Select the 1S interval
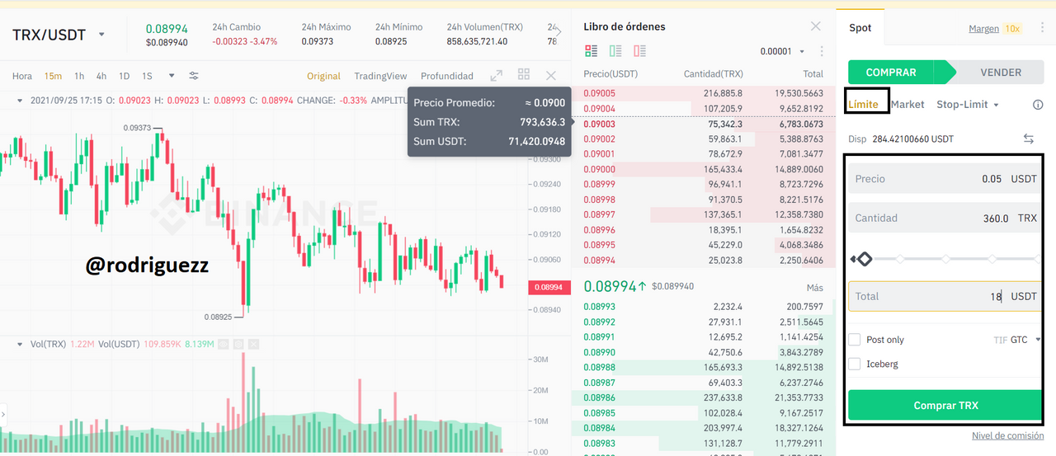1056x456 pixels. coord(147,76)
